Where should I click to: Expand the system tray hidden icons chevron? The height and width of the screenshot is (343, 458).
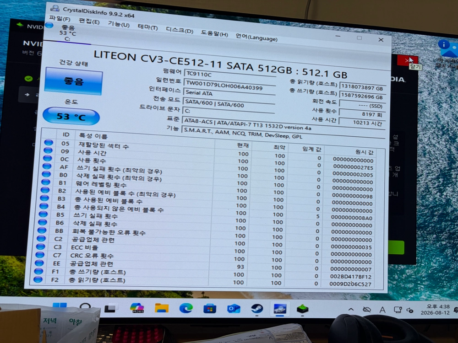pos(351,310)
